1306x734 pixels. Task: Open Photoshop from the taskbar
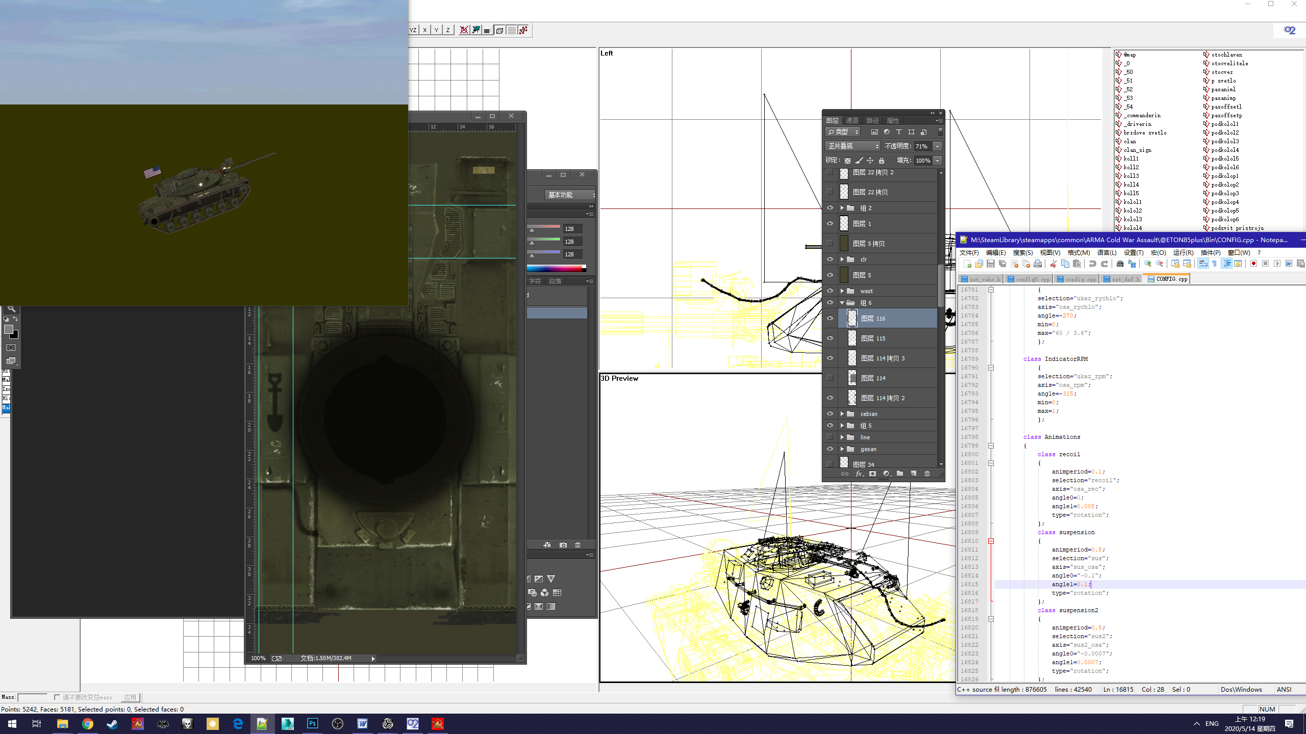point(312,723)
